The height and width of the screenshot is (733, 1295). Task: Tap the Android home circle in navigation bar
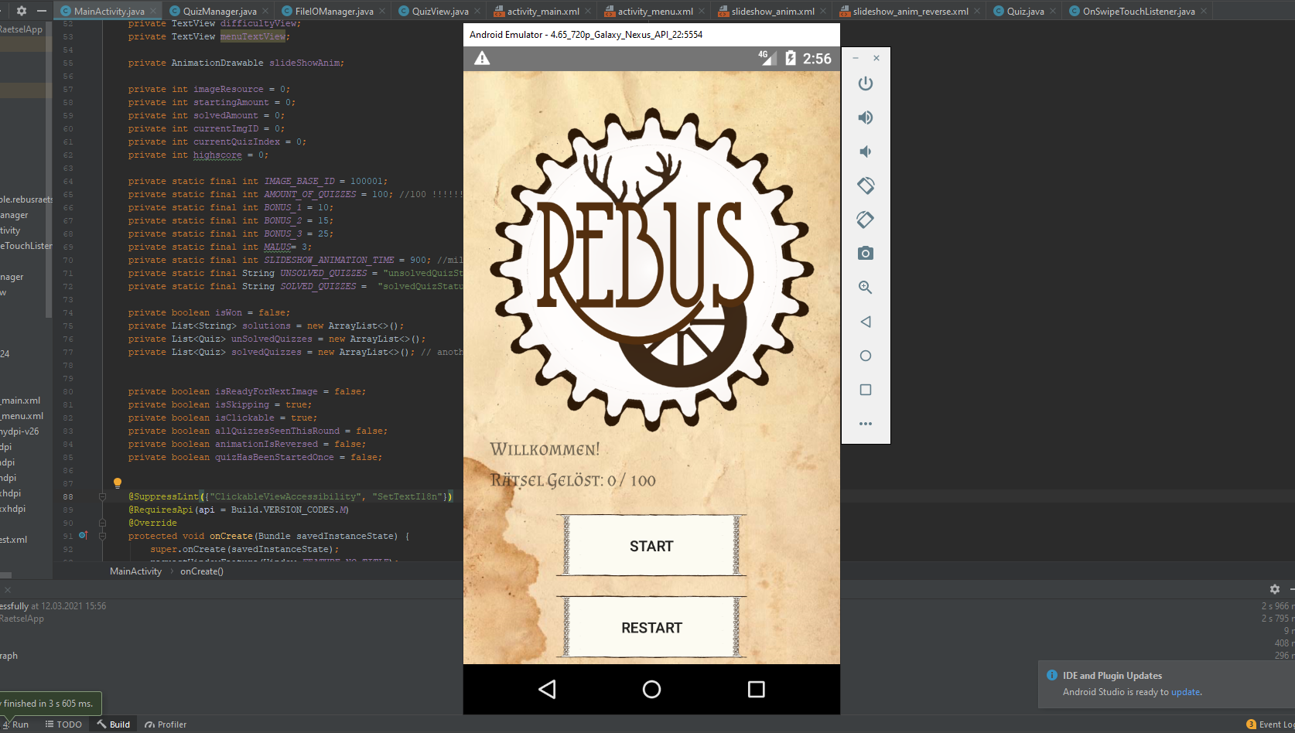click(x=651, y=689)
